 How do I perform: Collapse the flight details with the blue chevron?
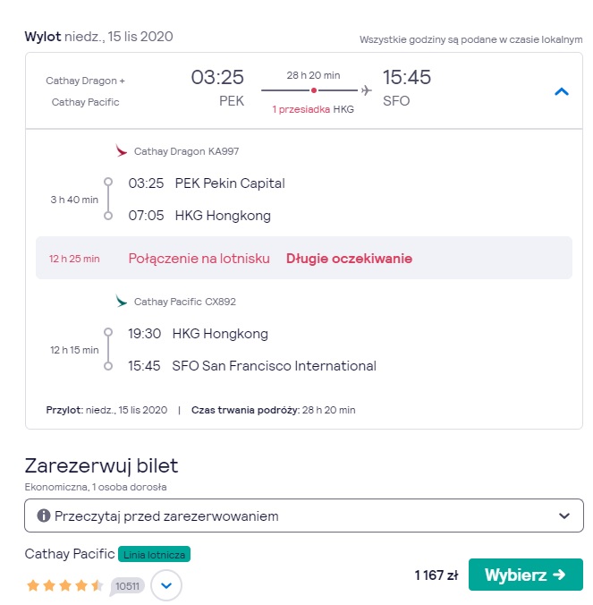(x=562, y=92)
